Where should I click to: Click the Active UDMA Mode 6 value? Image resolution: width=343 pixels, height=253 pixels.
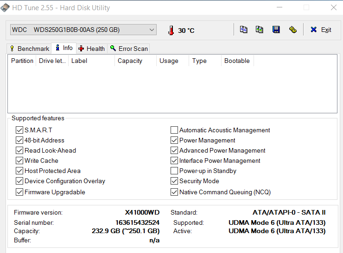[x=277, y=231]
